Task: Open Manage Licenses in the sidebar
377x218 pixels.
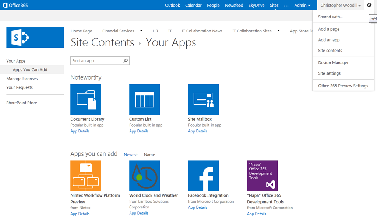Action: tap(22, 79)
